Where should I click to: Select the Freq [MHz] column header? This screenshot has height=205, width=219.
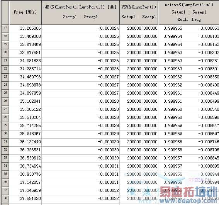coord(25,12)
